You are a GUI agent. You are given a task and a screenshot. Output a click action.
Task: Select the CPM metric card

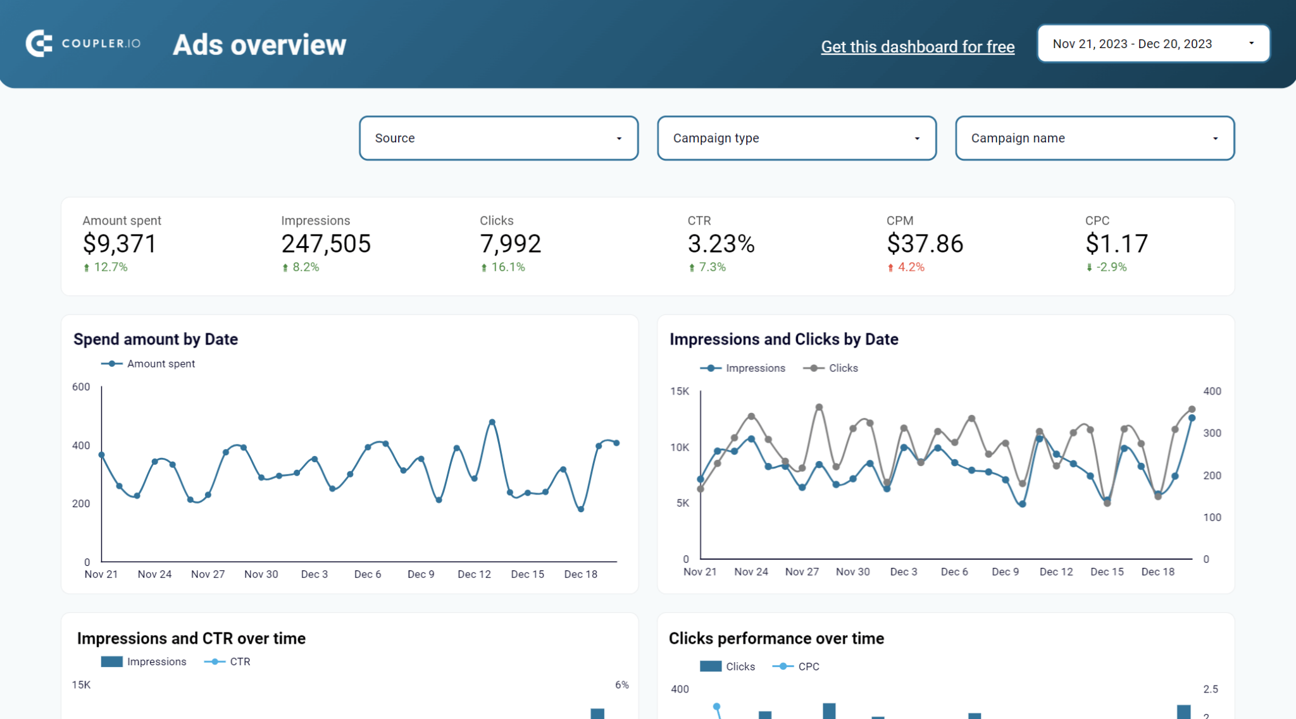coord(925,243)
